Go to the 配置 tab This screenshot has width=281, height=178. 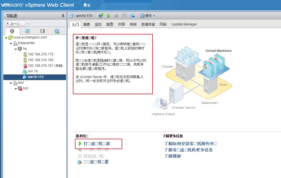point(110,24)
